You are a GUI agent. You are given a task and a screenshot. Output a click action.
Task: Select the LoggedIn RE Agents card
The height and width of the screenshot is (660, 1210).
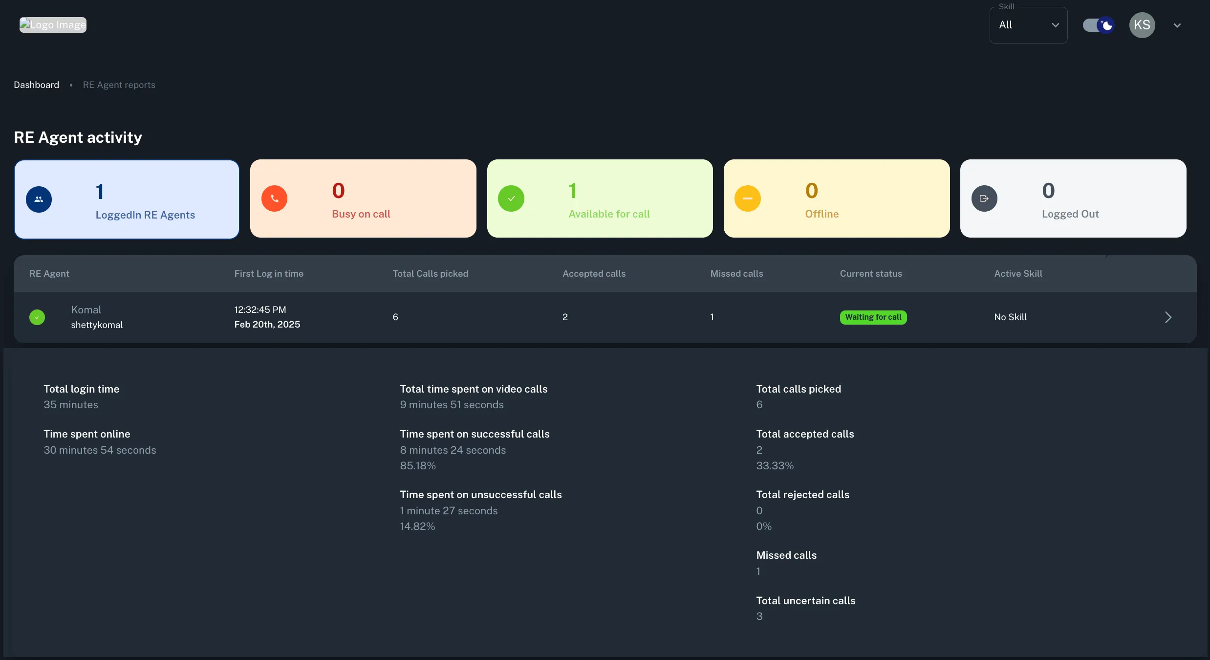[x=127, y=199]
